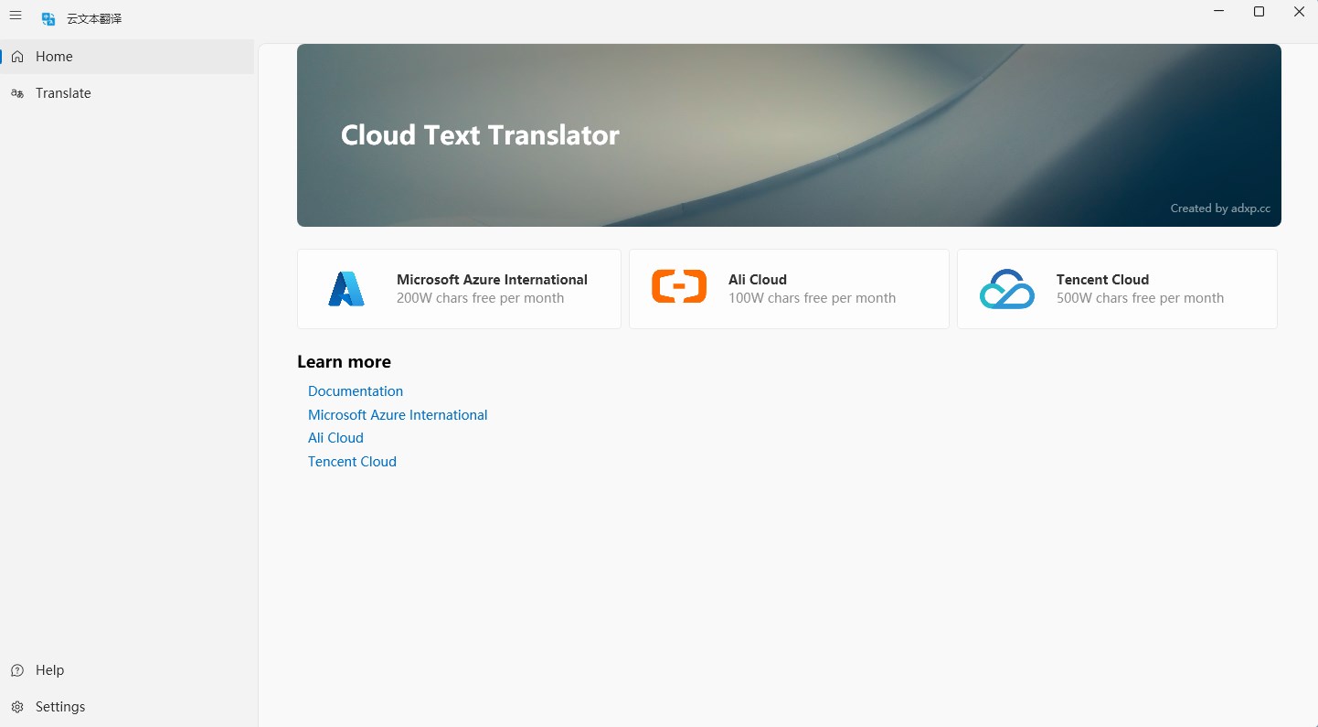Click the Tencent Cloud logo icon
The height and width of the screenshot is (727, 1318).
pos(1007,289)
